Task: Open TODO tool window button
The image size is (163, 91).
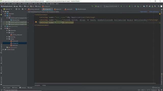Action: 15,88
